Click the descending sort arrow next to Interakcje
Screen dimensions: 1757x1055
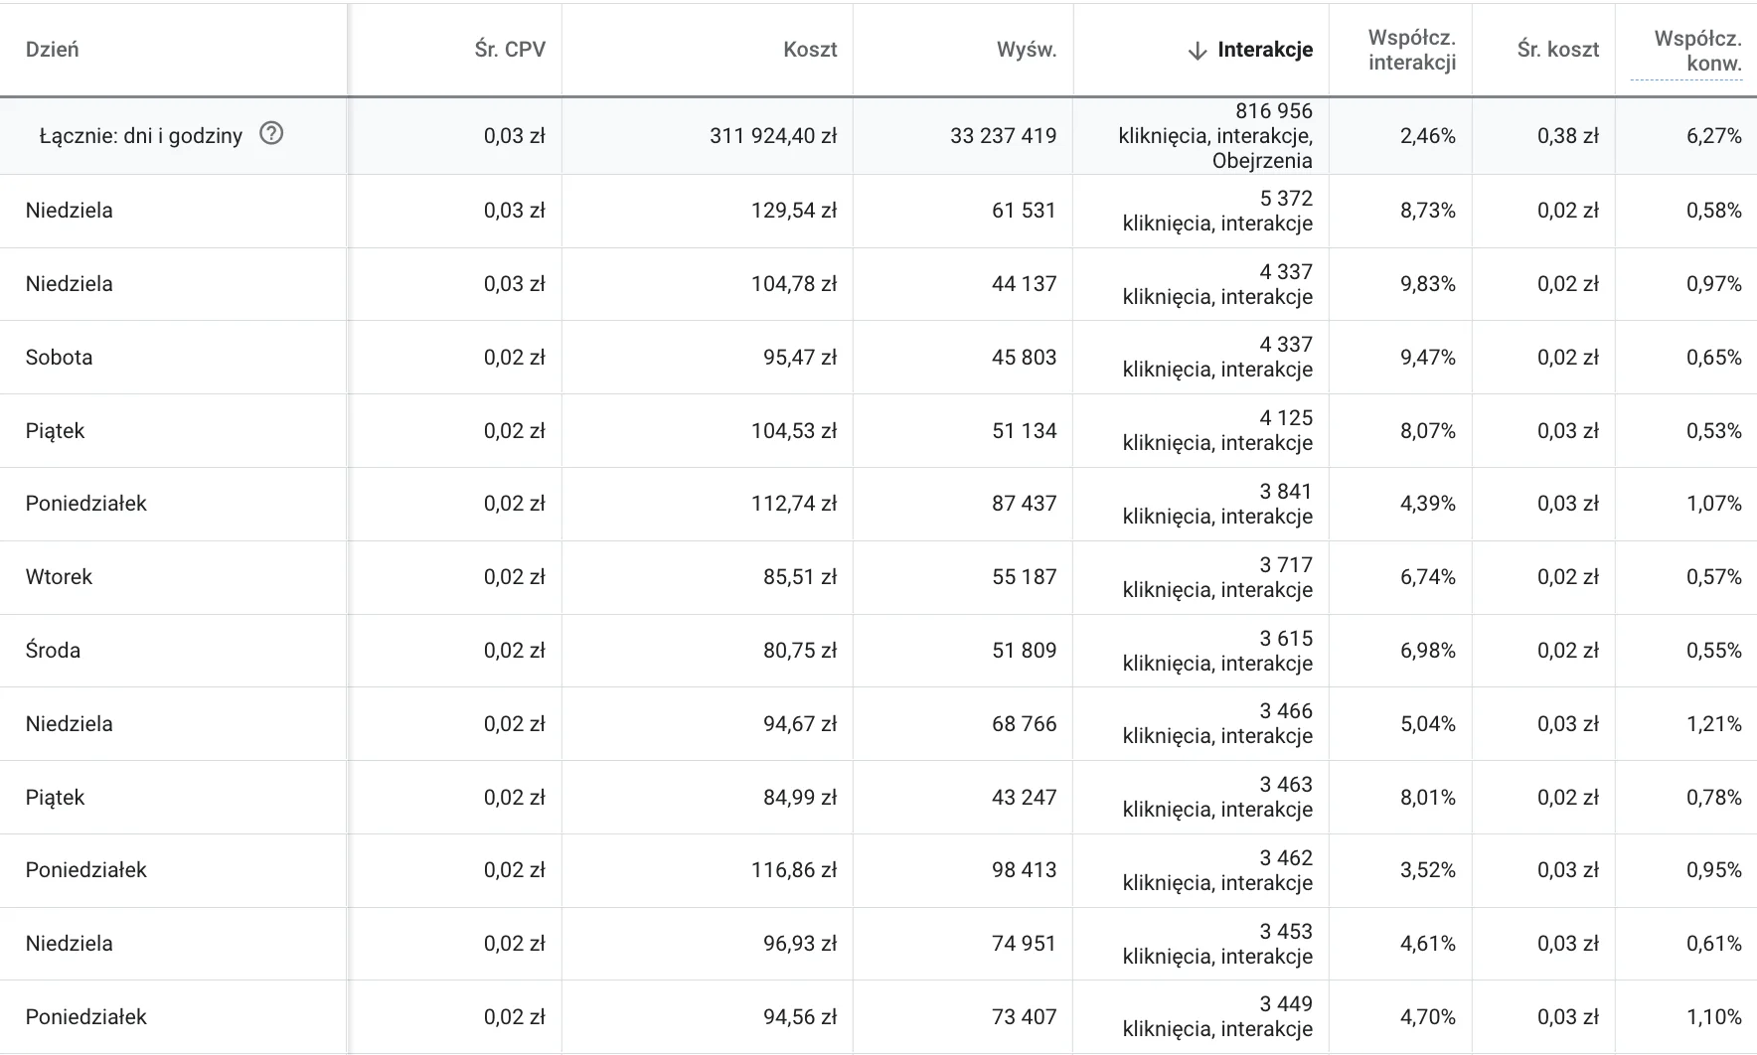[x=1198, y=51]
